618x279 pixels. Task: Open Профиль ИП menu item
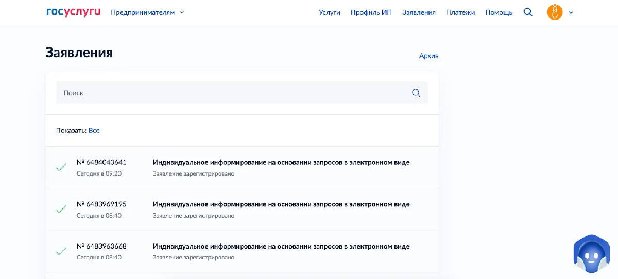tap(371, 12)
